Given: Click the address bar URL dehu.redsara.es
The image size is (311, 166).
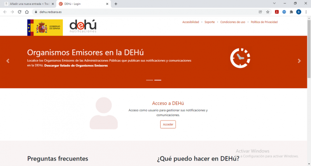Looking at the screenshot, I should pos(51,12).
